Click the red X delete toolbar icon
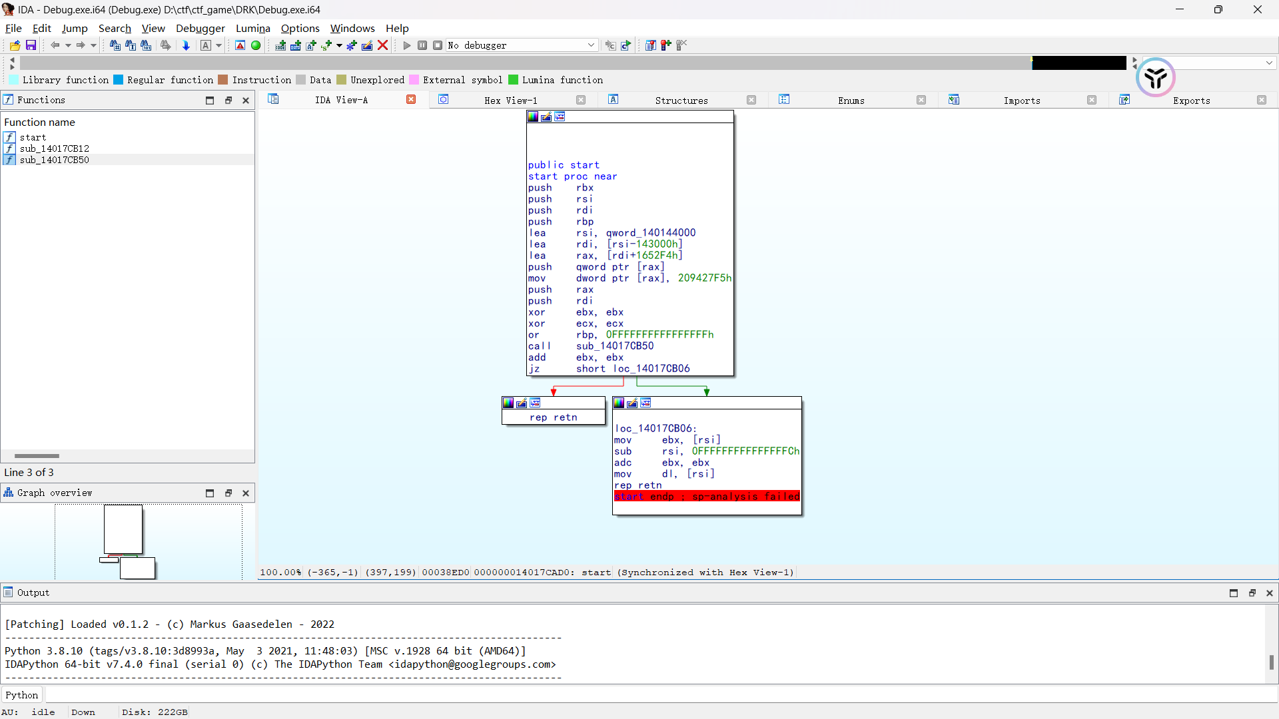The image size is (1279, 719). [383, 45]
